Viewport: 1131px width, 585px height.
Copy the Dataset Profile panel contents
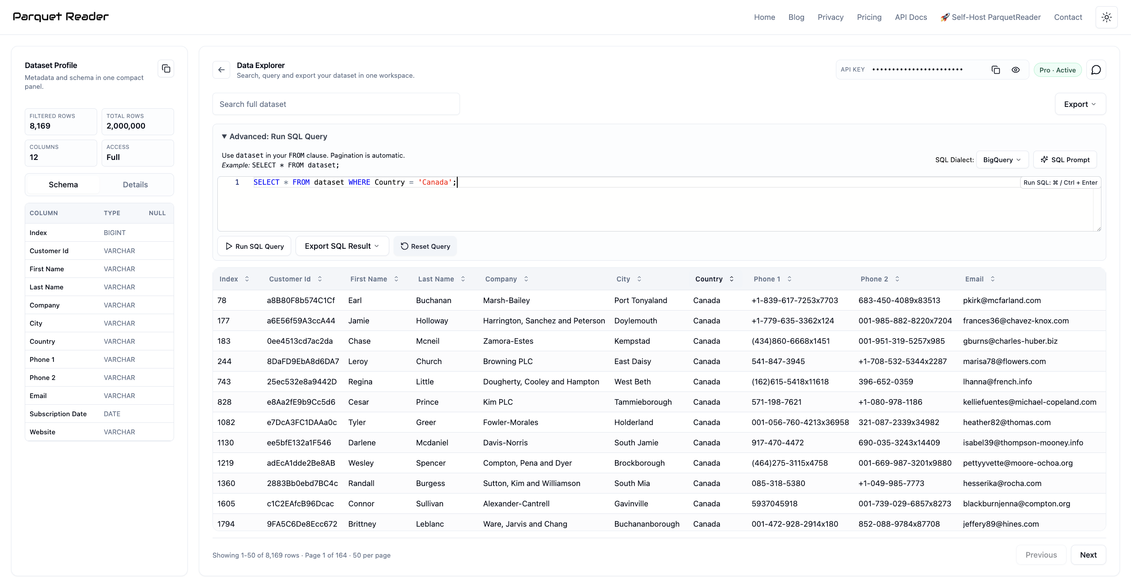[166, 68]
